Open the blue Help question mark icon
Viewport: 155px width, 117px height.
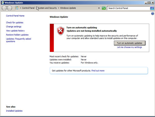(x=153, y=14)
